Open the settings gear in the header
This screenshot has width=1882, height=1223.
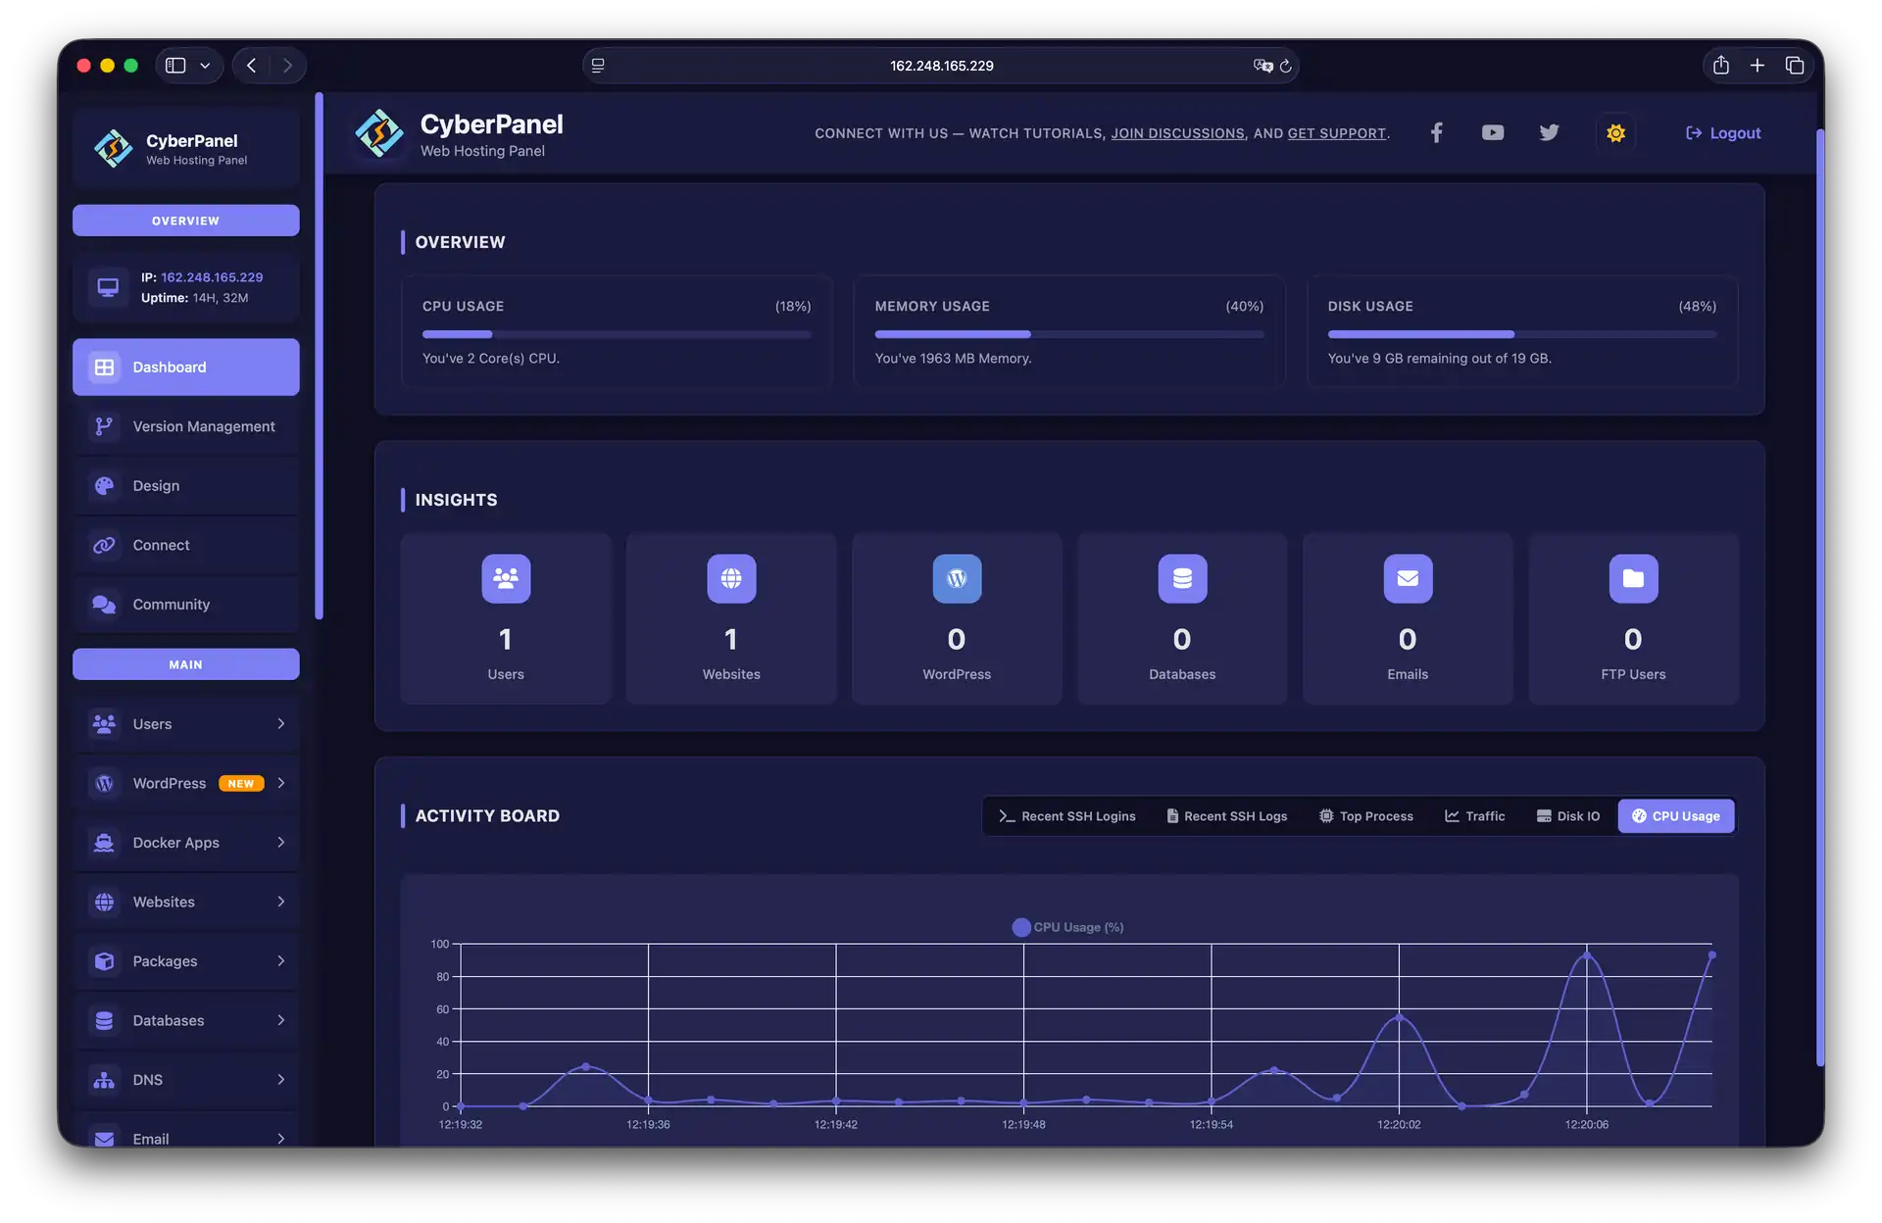tap(1615, 132)
